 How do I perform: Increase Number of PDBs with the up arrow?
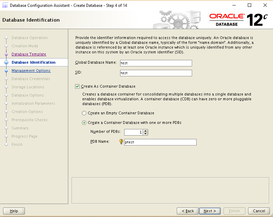pos(145,130)
